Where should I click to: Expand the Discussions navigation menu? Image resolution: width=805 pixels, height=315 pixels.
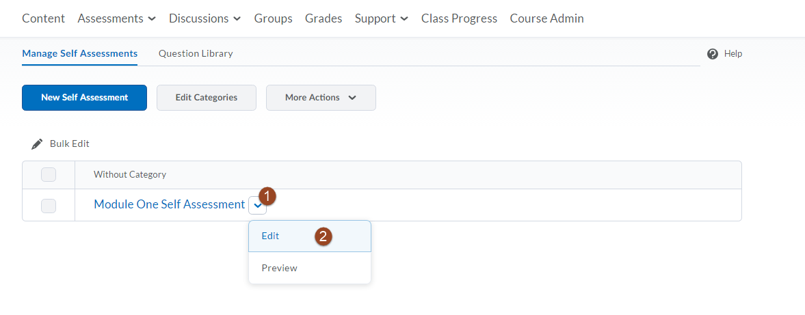pos(205,19)
